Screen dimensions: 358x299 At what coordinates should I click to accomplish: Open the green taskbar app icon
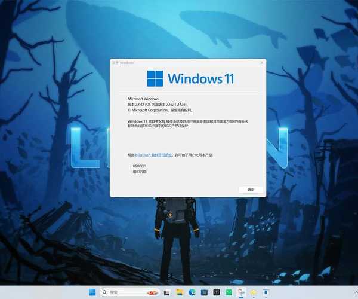[229, 292]
